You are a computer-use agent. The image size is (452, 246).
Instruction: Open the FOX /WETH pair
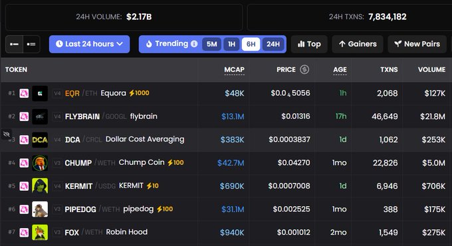coord(84,233)
